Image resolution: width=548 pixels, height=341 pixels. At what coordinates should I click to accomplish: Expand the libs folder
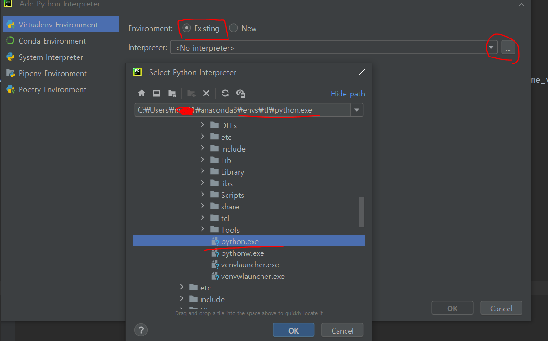click(202, 183)
